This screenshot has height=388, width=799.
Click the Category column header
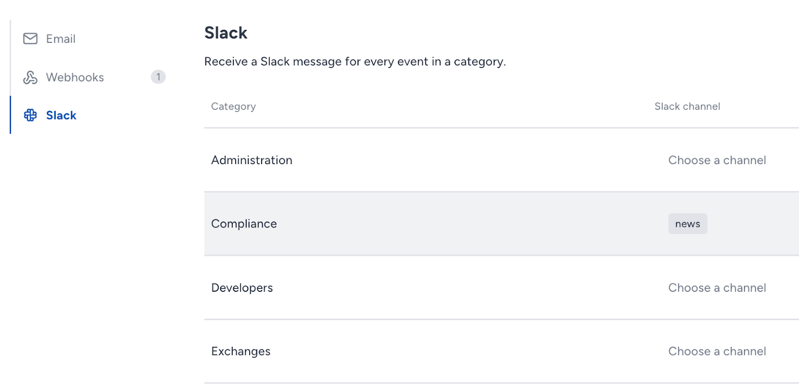point(233,106)
